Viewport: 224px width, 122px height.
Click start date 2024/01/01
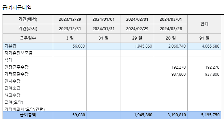[x=104, y=19]
